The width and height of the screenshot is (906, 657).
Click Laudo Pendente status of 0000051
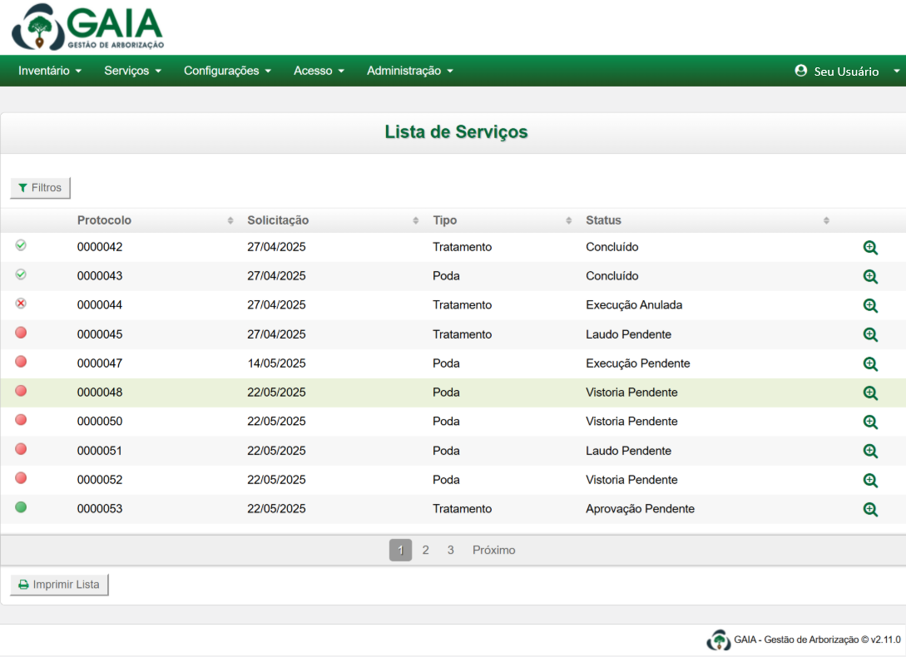tap(629, 451)
